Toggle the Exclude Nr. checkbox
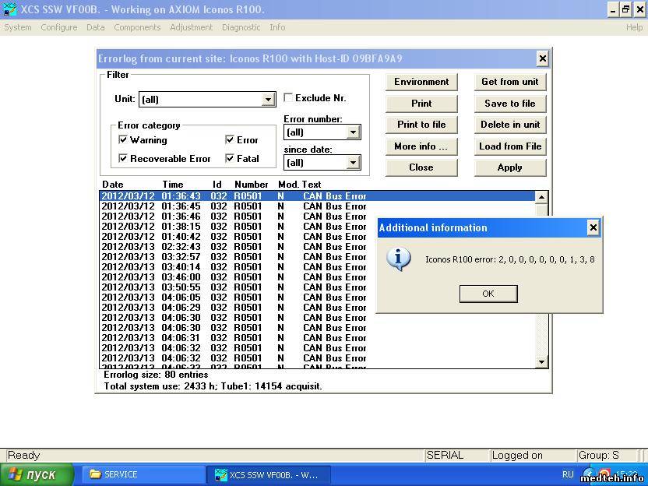 point(288,98)
